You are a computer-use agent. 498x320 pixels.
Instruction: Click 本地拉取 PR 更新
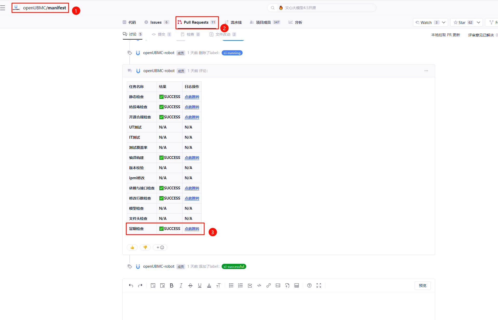pos(446,35)
